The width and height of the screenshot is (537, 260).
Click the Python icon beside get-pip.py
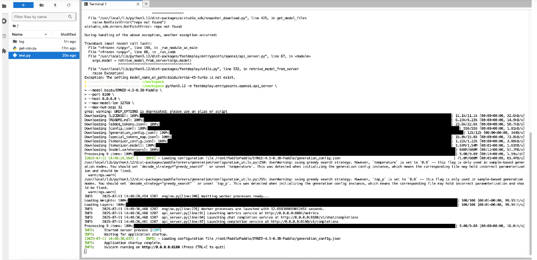(x=15, y=48)
